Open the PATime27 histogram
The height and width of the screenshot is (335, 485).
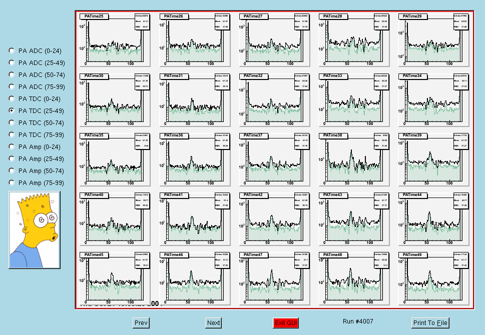tap(274, 40)
